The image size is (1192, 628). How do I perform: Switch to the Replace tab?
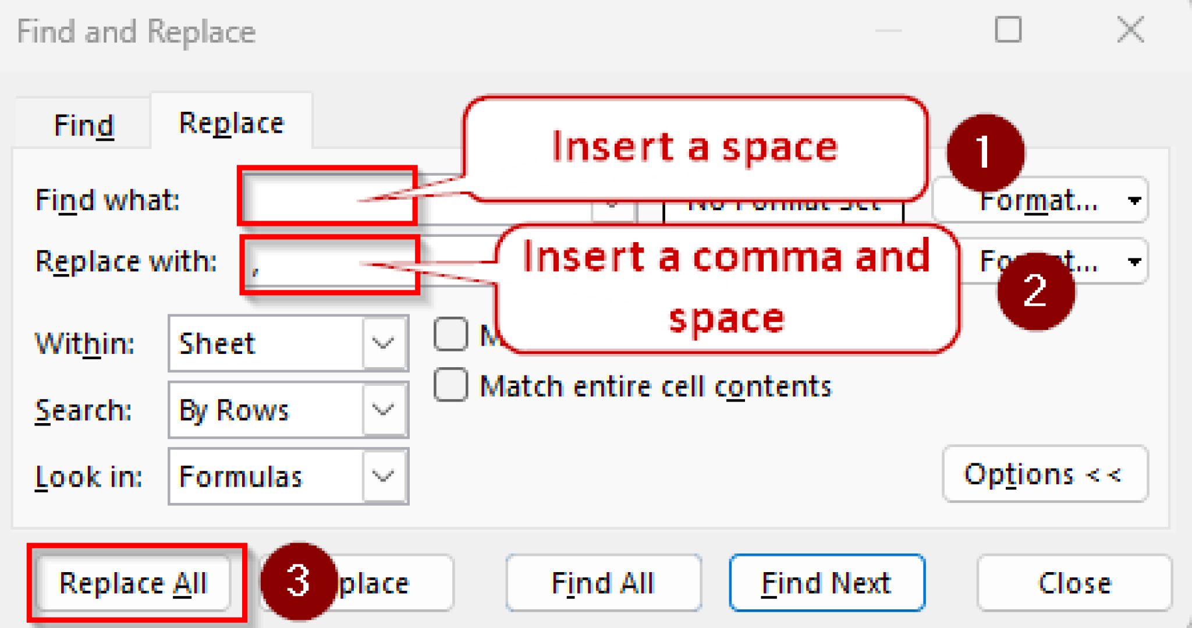click(230, 122)
